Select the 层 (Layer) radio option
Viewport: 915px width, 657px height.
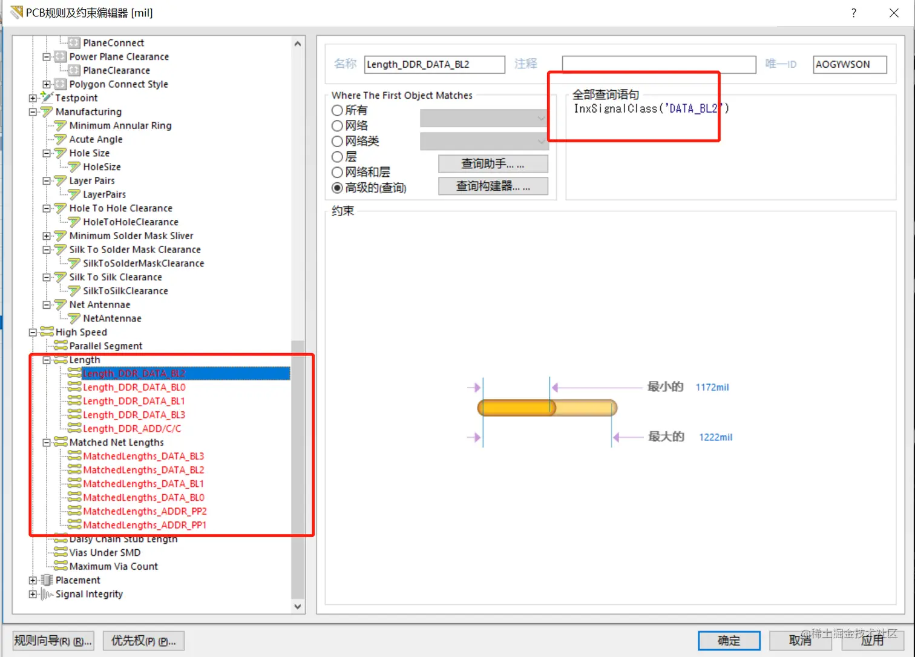click(337, 157)
